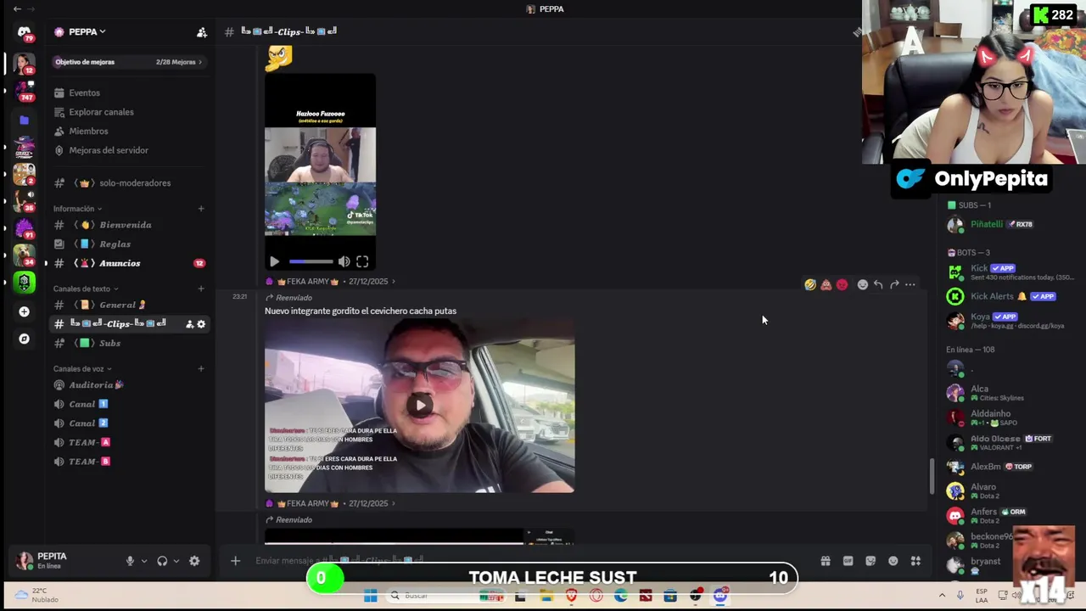1086x611 pixels.
Task: Open Reglas channel
Action: tap(128, 244)
